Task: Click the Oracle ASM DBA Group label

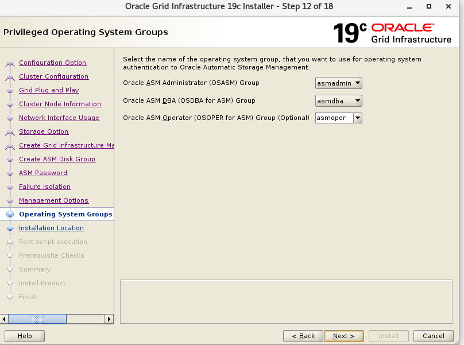Action: [189, 100]
